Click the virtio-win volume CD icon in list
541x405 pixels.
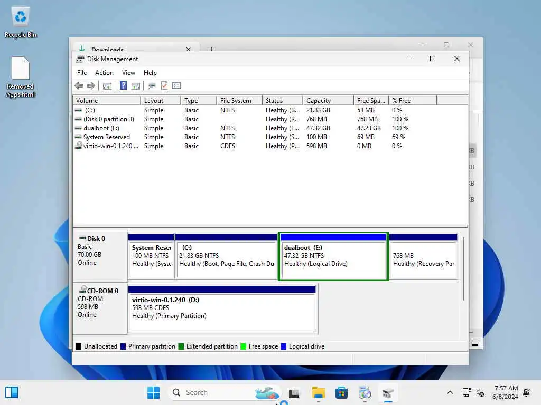(x=79, y=146)
